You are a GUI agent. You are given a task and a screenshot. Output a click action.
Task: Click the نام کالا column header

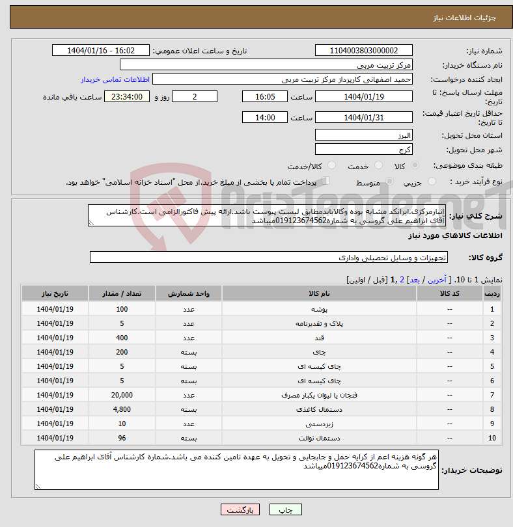(x=319, y=293)
